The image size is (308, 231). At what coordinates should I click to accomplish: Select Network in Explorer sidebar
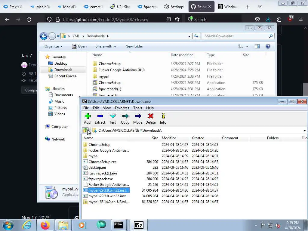pyautogui.click(x=58, y=139)
